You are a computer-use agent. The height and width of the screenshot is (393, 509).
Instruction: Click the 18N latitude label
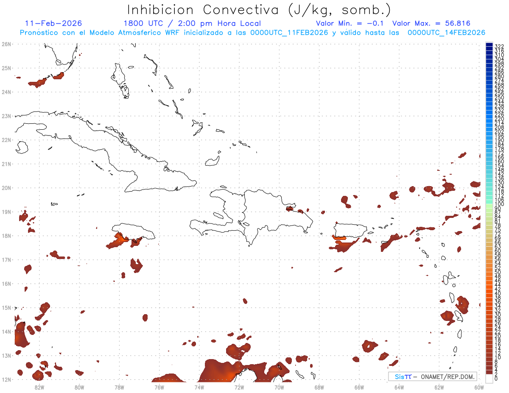point(6,236)
